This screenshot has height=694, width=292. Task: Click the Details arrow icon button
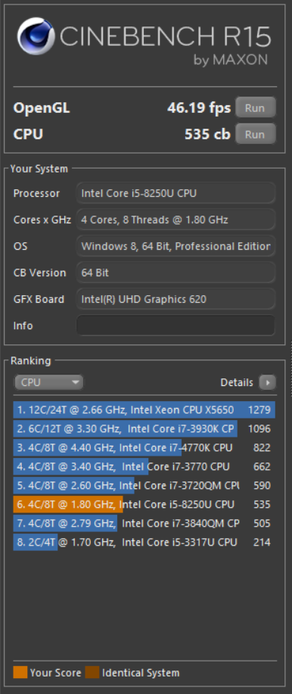point(268,382)
